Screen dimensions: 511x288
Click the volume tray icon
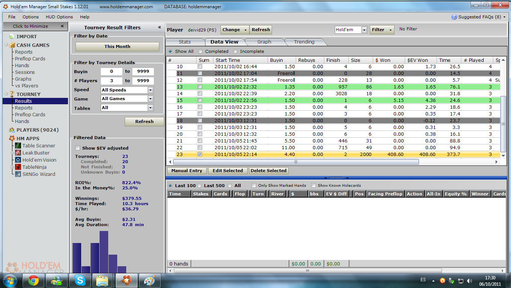(470, 280)
